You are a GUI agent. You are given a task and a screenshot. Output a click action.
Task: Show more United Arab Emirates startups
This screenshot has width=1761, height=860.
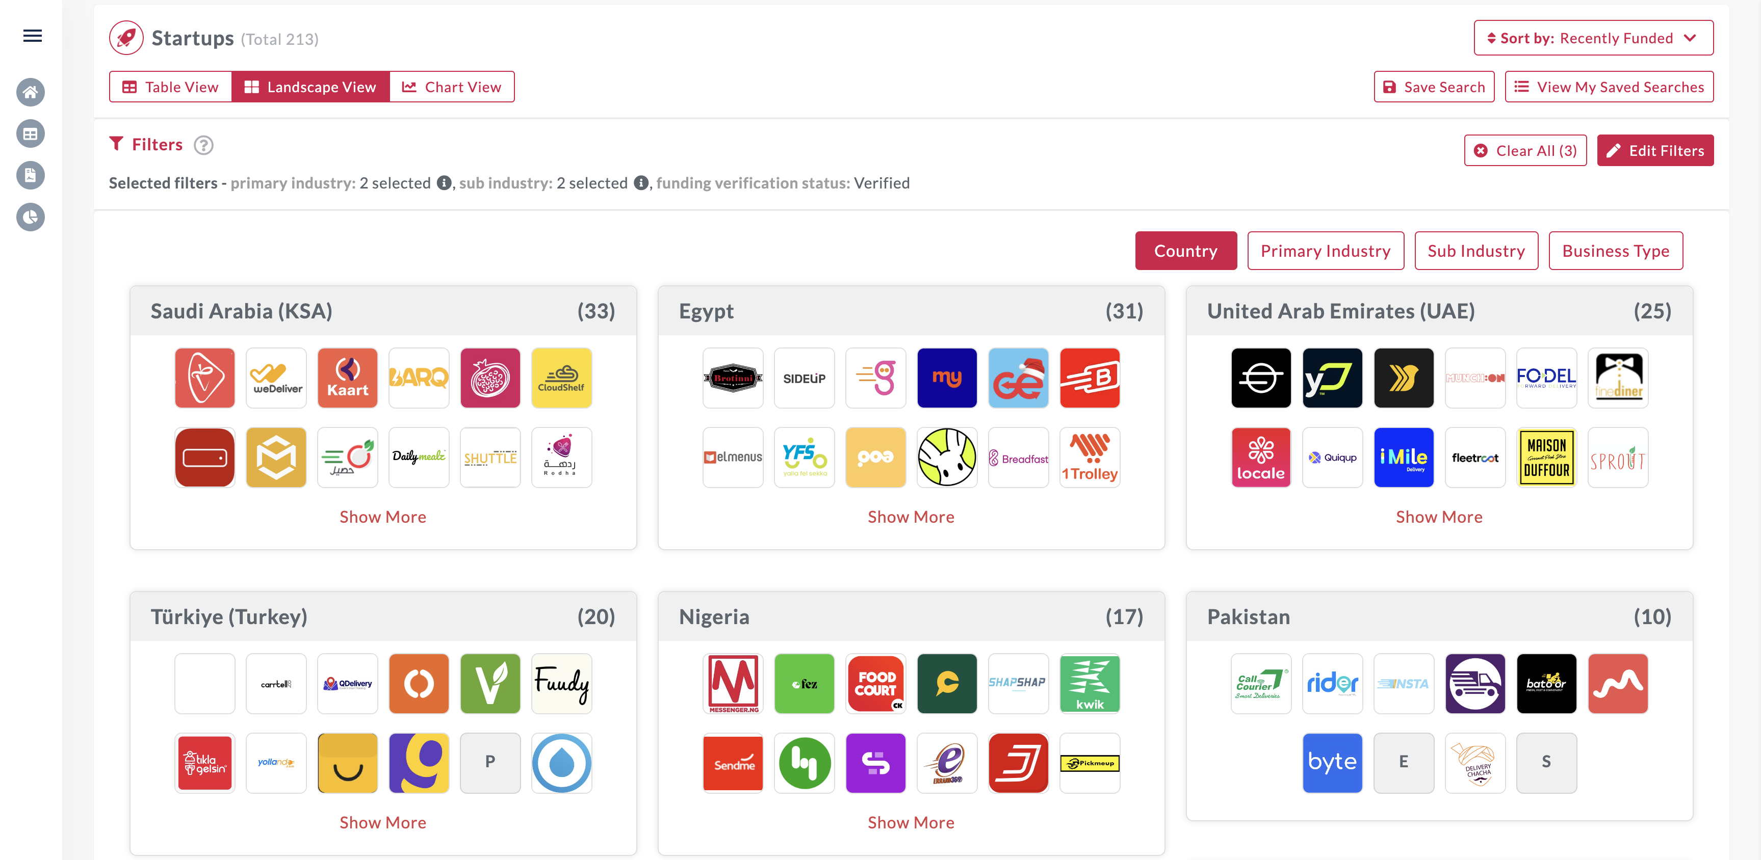pos(1439,517)
